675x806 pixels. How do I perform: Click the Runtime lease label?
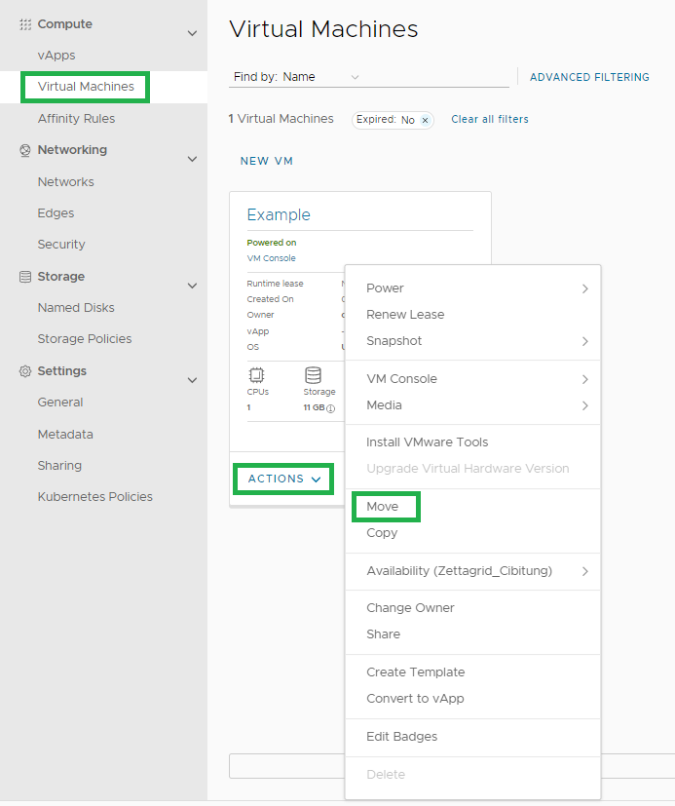click(275, 284)
